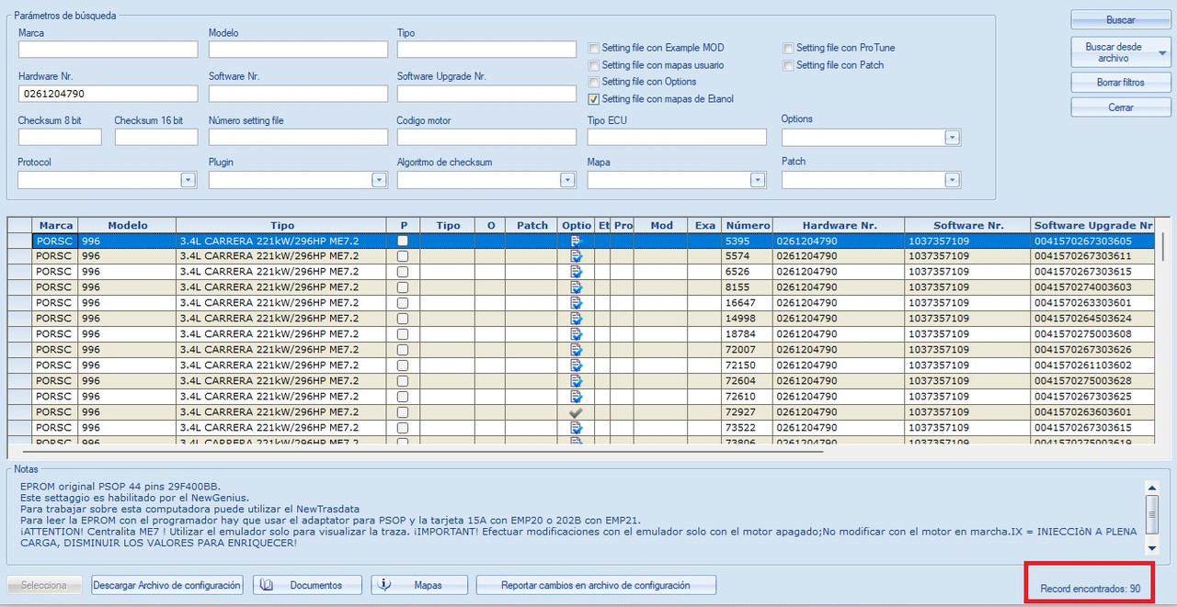Click the Checksum 8 bit field

click(x=60, y=137)
